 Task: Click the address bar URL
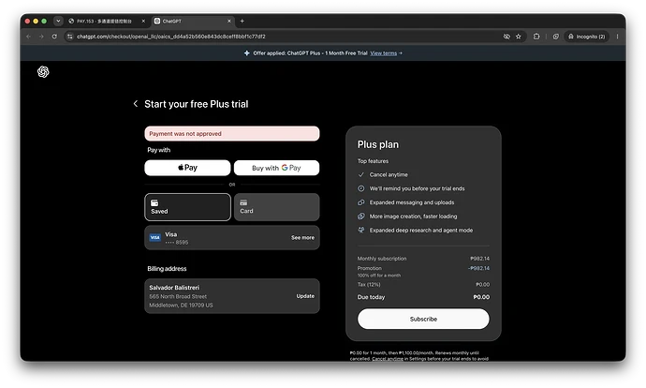click(x=171, y=37)
